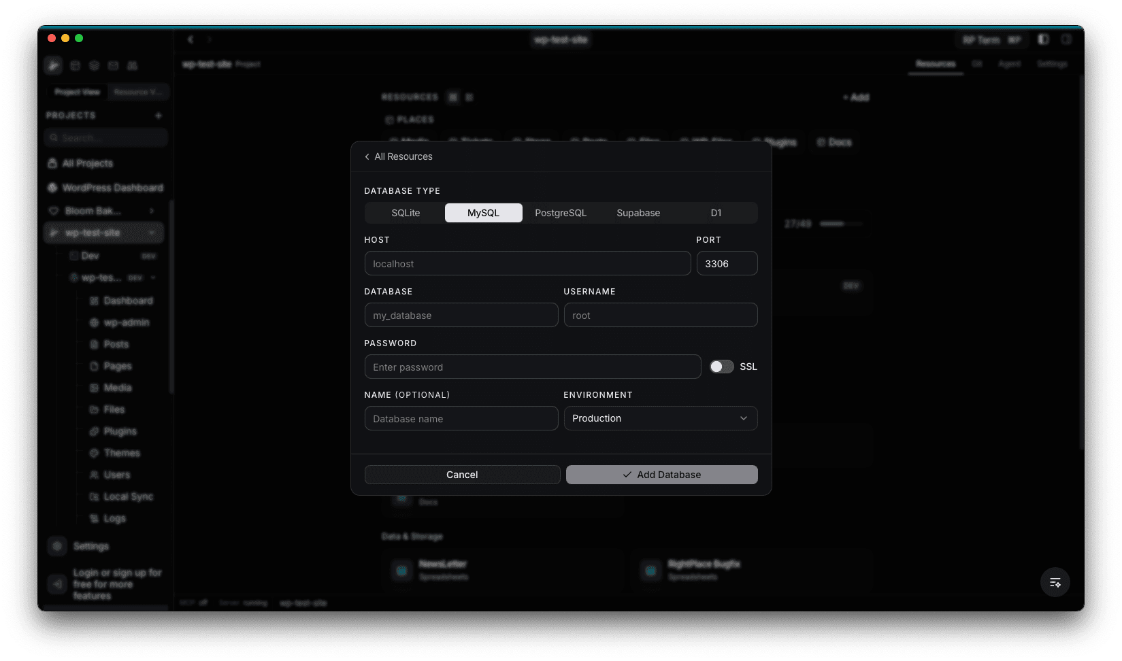Click the Add Database button

(661, 475)
